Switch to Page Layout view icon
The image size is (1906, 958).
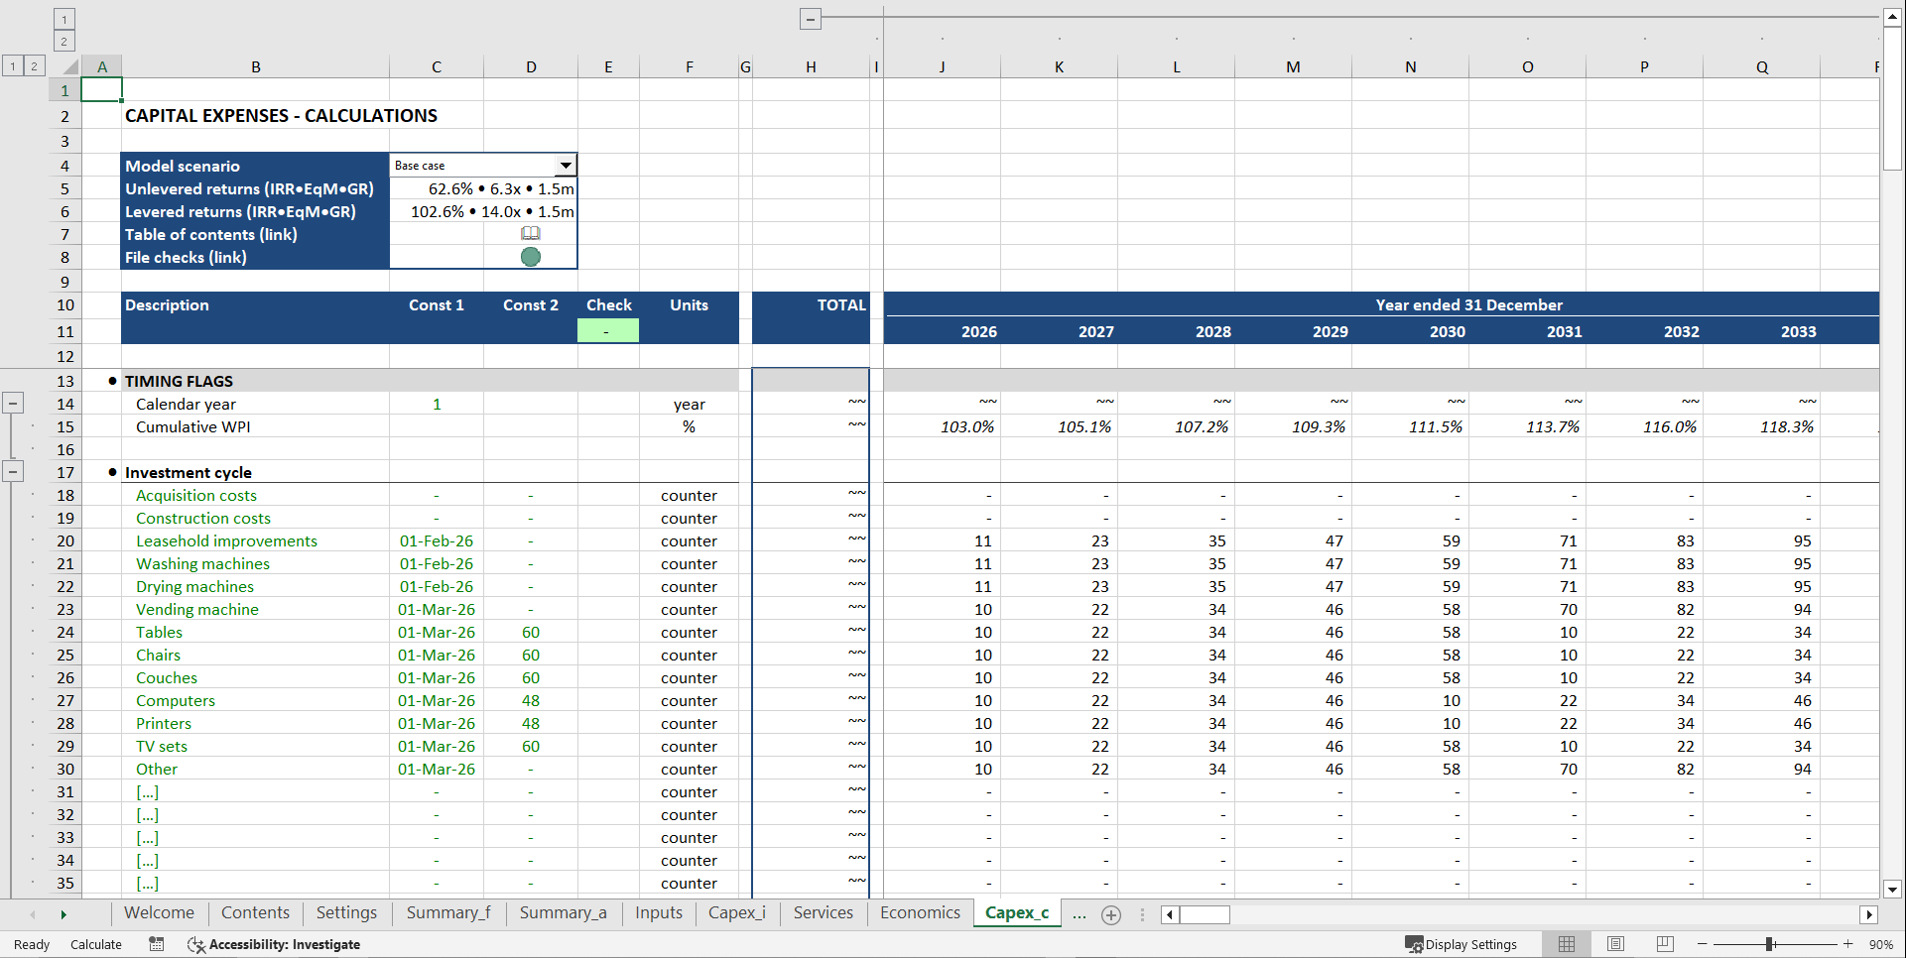point(1615,944)
